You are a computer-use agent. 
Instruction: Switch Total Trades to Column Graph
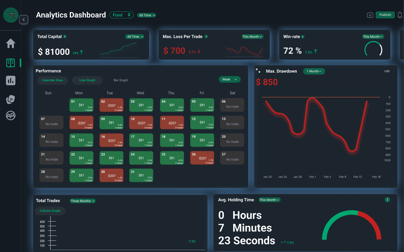[50, 211]
